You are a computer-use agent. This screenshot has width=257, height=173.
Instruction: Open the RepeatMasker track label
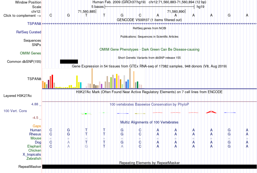click(x=30, y=167)
